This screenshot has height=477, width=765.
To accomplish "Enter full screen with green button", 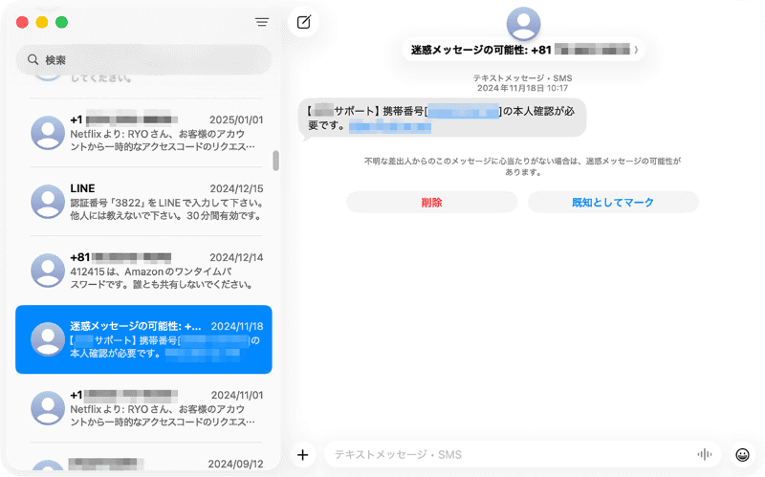I will click(61, 22).
